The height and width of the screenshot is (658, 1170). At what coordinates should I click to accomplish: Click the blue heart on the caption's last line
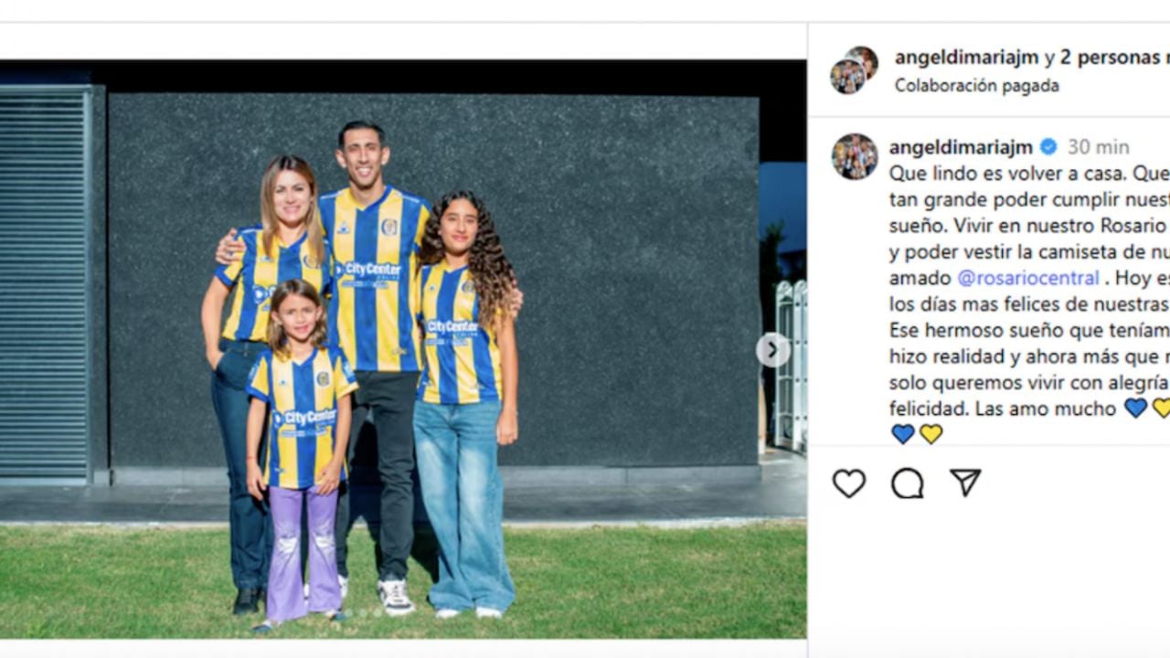[x=903, y=434]
